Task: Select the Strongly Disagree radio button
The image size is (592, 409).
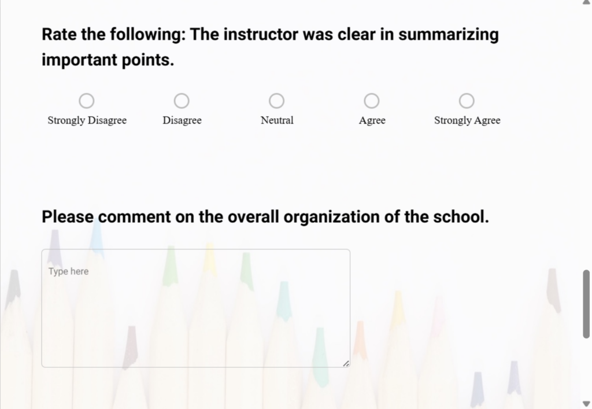Action: coord(87,100)
